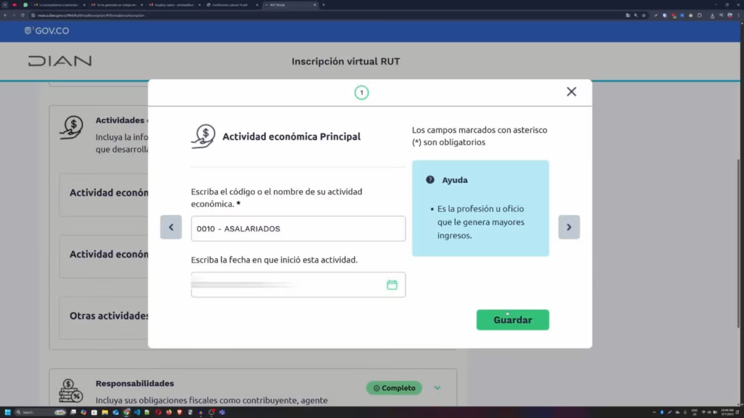
Task: Click the Guardar button
Action: pos(512,320)
